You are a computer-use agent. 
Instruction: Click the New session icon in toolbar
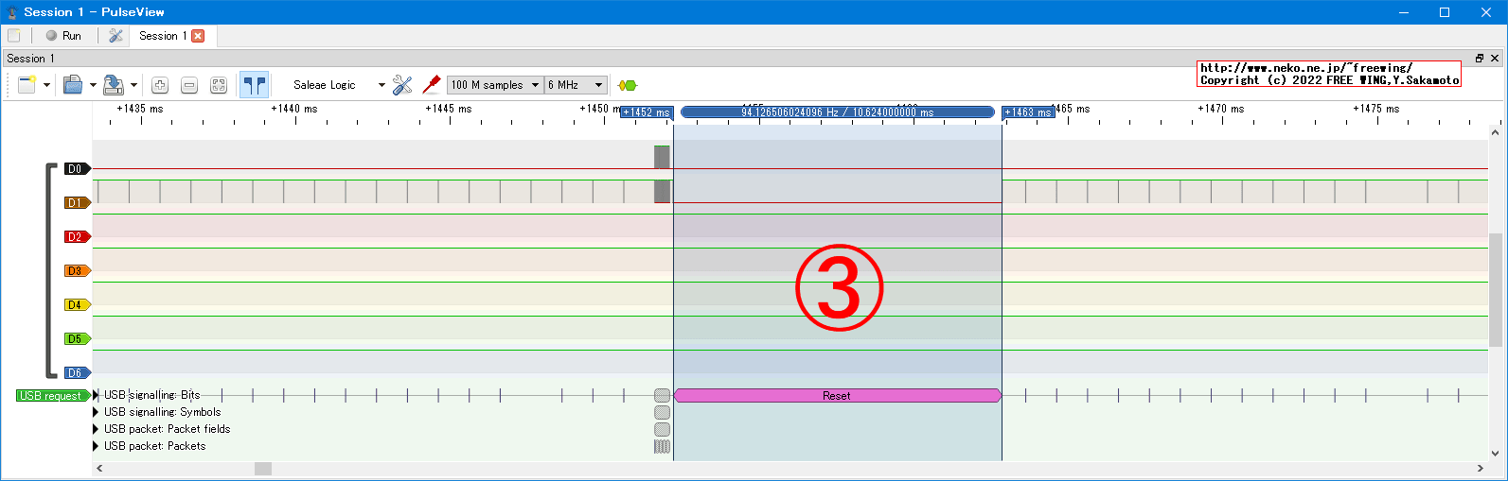coord(27,85)
